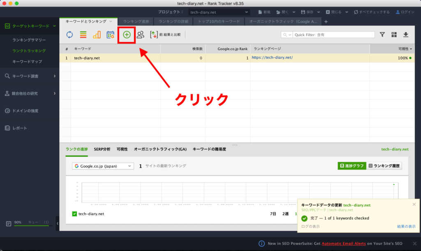
Task: Click 進捗グラフ toggle button
Action: (x=352, y=166)
